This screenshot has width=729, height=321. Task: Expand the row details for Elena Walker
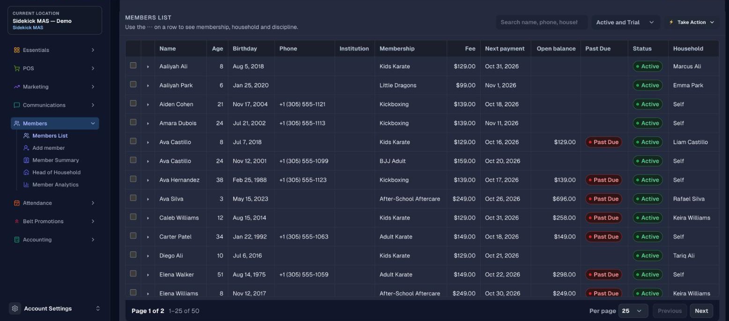click(148, 275)
